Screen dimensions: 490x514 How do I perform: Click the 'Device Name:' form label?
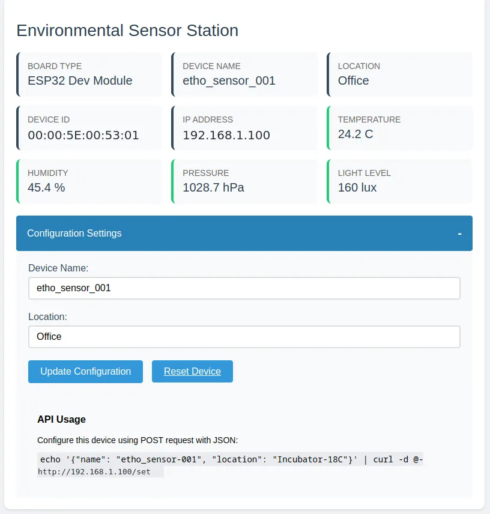58,268
